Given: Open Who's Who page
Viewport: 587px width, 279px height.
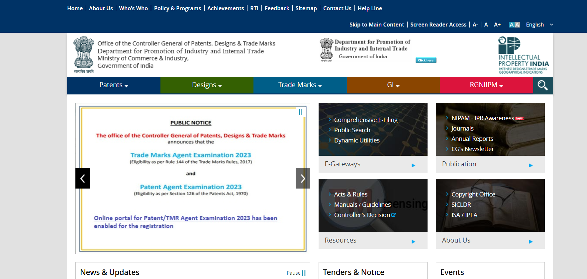Looking at the screenshot, I should tap(134, 8).
